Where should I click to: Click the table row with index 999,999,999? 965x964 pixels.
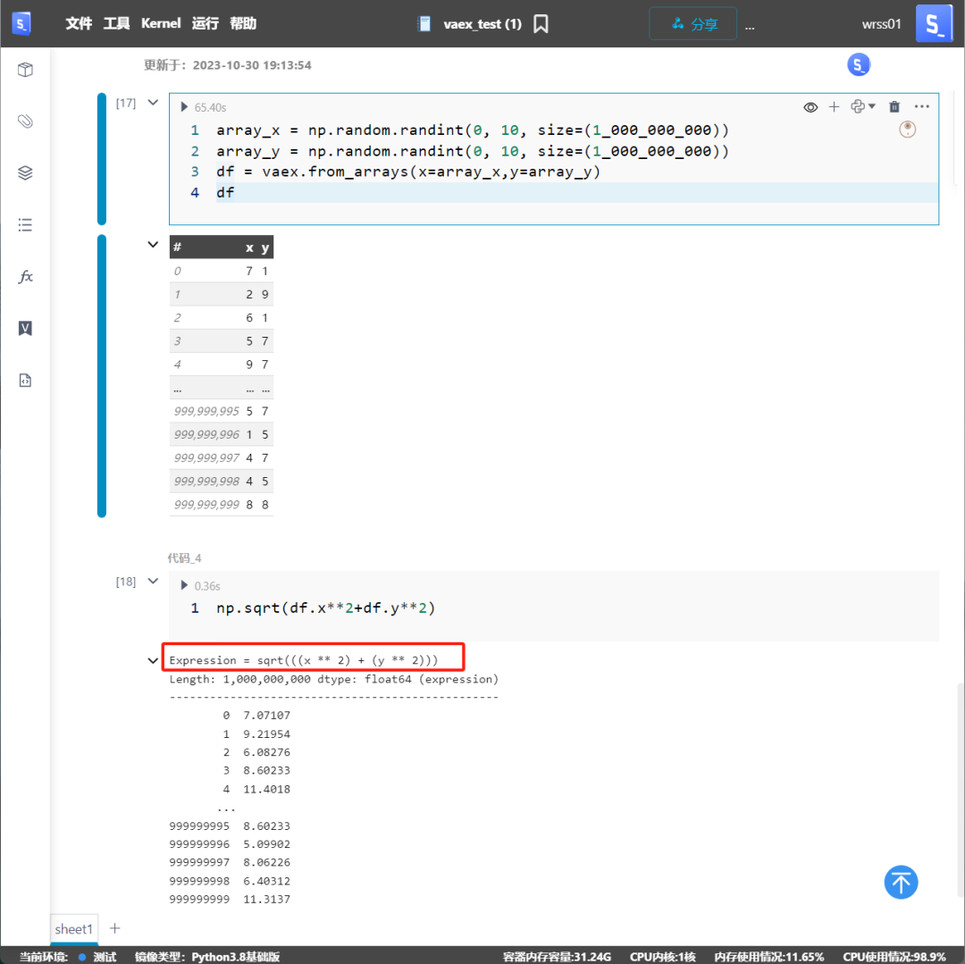pyautogui.click(x=222, y=505)
